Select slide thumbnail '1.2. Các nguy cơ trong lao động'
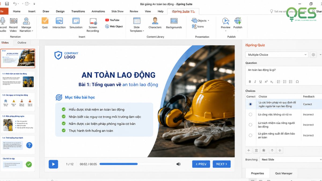 coord(18,102)
